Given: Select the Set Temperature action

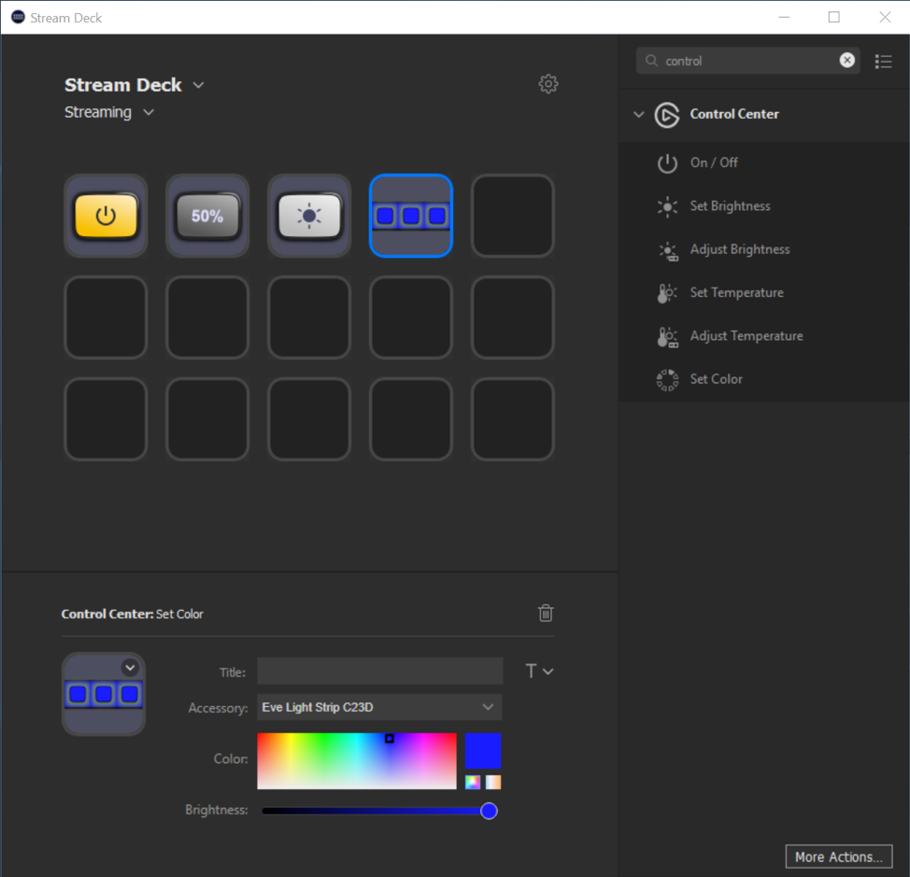Looking at the screenshot, I should coord(736,292).
